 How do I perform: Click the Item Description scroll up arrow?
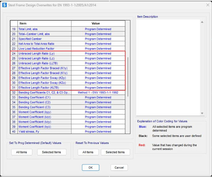202,22
